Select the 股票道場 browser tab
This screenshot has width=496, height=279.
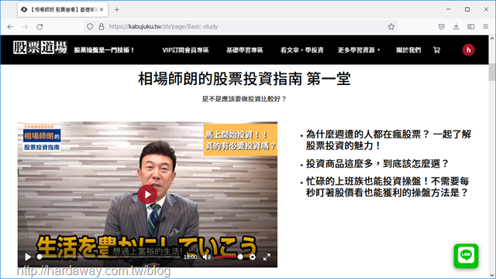63,10
